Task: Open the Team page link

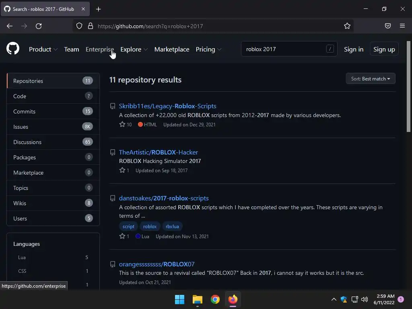Action: [72, 49]
